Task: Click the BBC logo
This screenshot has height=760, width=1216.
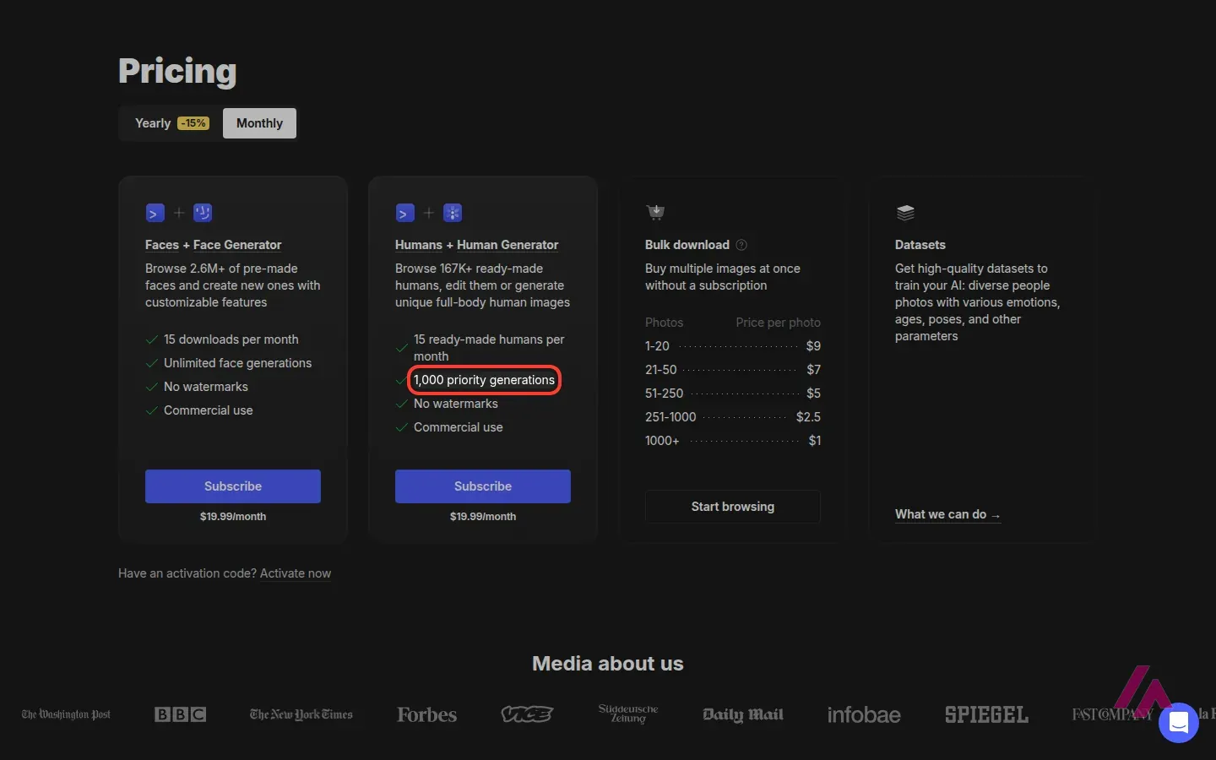Action: pyautogui.click(x=180, y=714)
